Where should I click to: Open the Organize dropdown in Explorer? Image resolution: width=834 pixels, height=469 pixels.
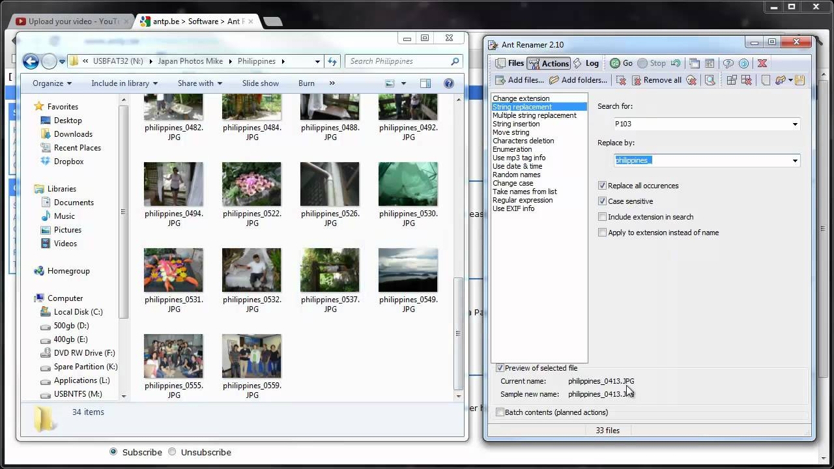point(52,83)
